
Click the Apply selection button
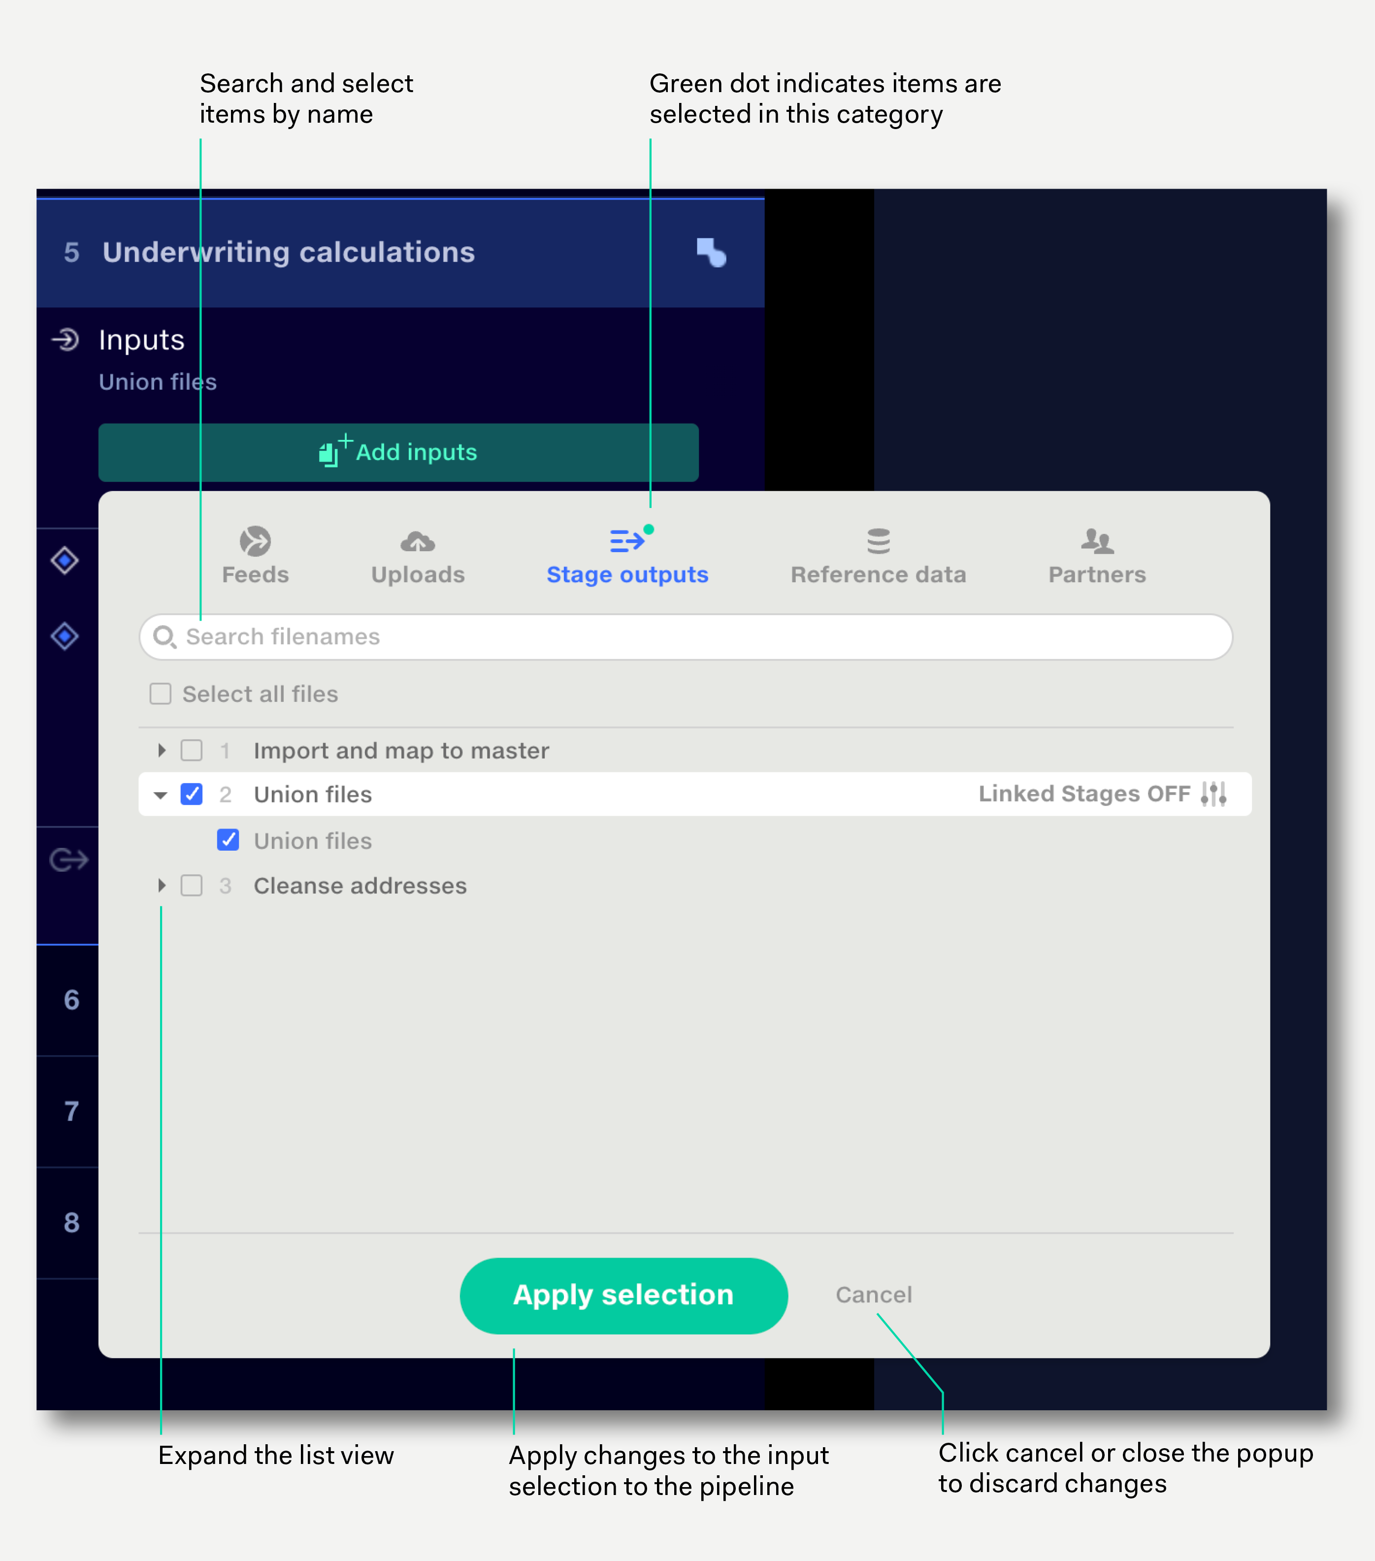[623, 1295]
